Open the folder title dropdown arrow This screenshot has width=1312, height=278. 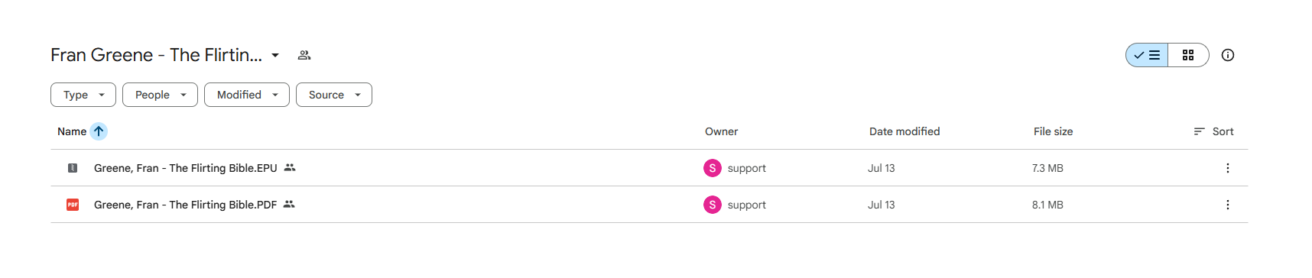click(275, 55)
